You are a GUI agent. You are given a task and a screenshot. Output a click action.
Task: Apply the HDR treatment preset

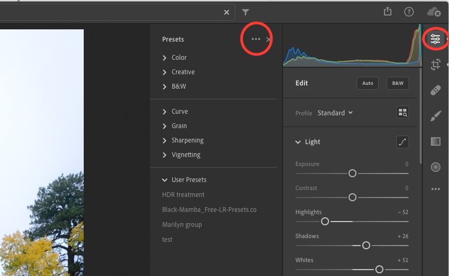coord(183,195)
